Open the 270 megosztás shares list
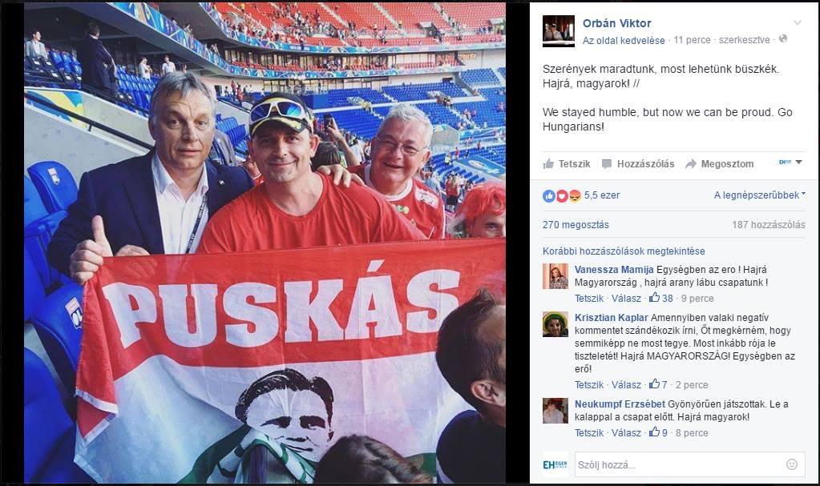This screenshot has width=820, height=486. [x=576, y=225]
